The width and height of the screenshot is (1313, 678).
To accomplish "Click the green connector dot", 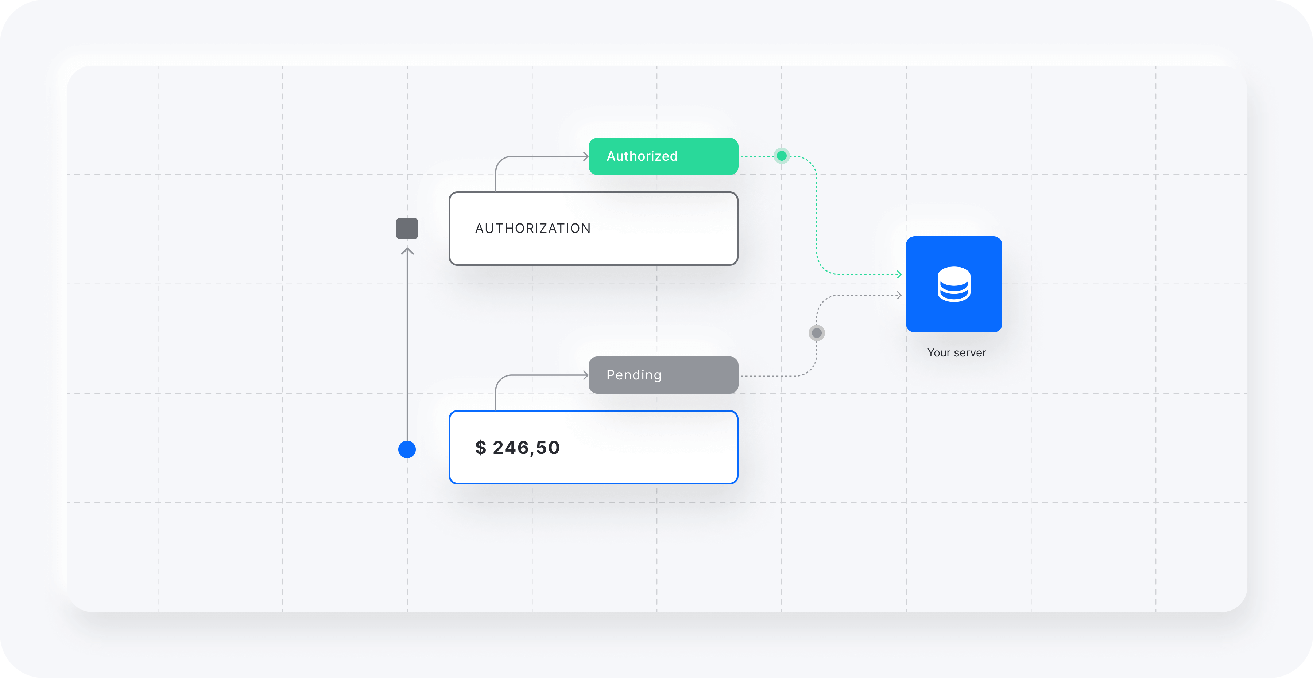I will pos(781,156).
